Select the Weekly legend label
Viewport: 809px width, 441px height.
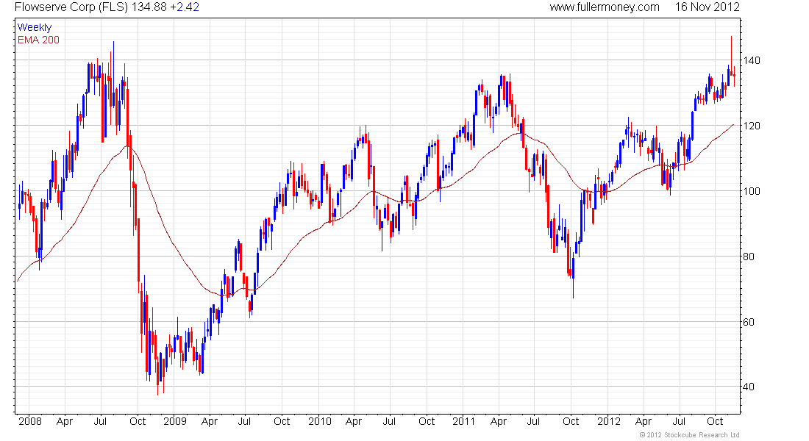coord(35,27)
